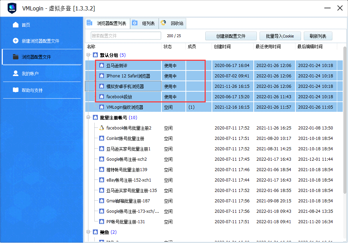Click the 搜索配置文件 search field

126,36
